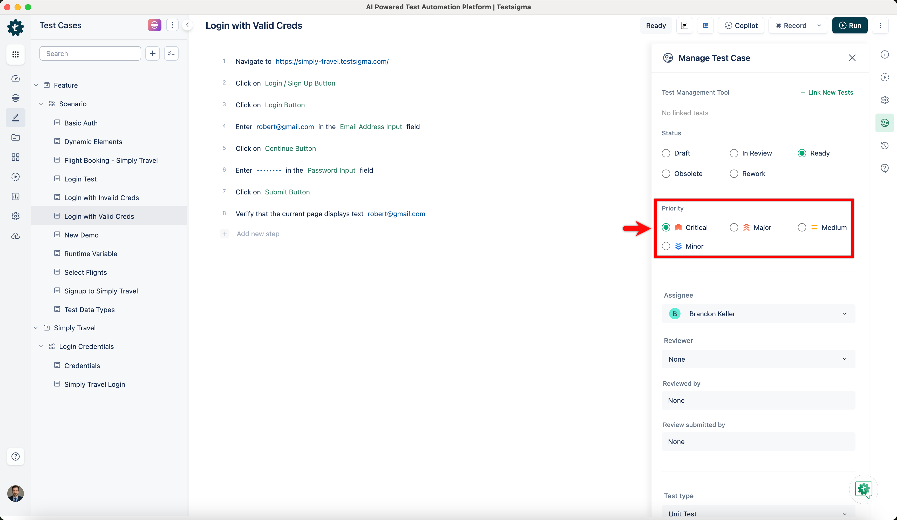The image size is (897, 520).
Task: Select the Rework status option
Action: coord(734,173)
